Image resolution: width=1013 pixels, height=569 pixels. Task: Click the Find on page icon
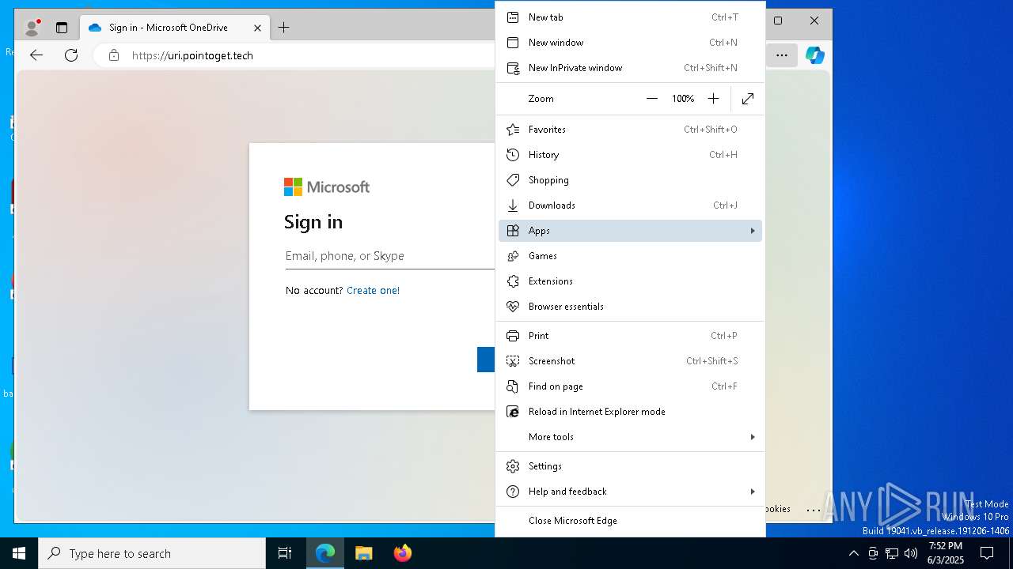coord(513,386)
